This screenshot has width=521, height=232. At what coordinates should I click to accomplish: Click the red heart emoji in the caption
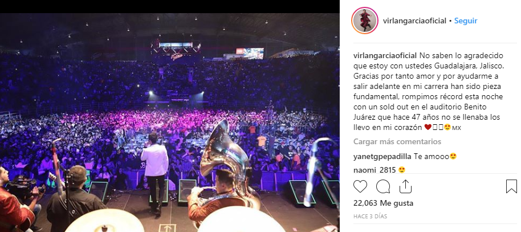click(428, 127)
